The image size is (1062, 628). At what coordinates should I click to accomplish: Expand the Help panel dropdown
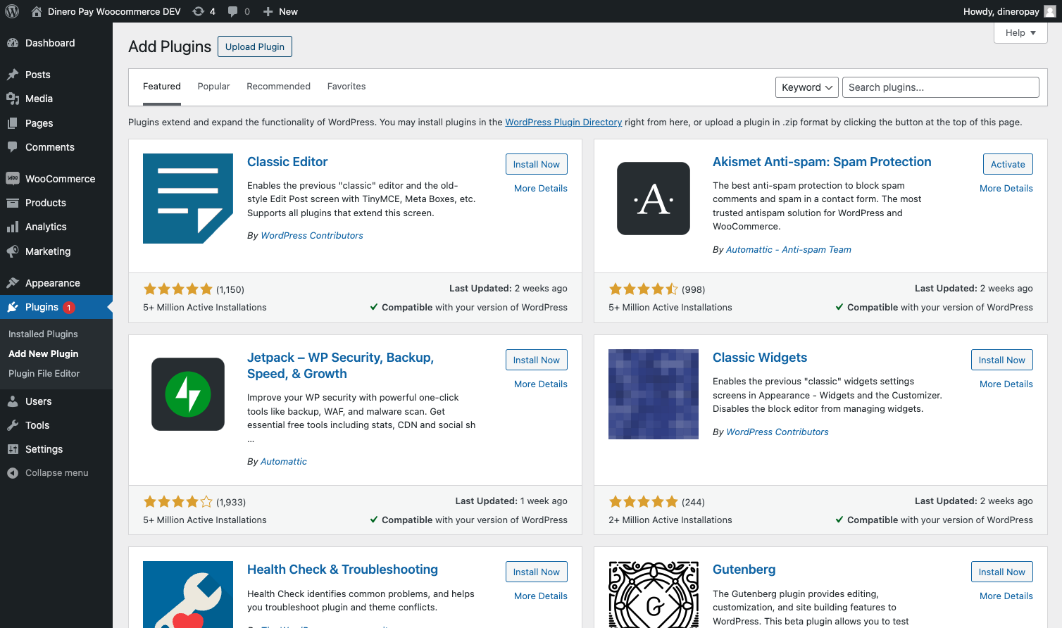(1020, 32)
